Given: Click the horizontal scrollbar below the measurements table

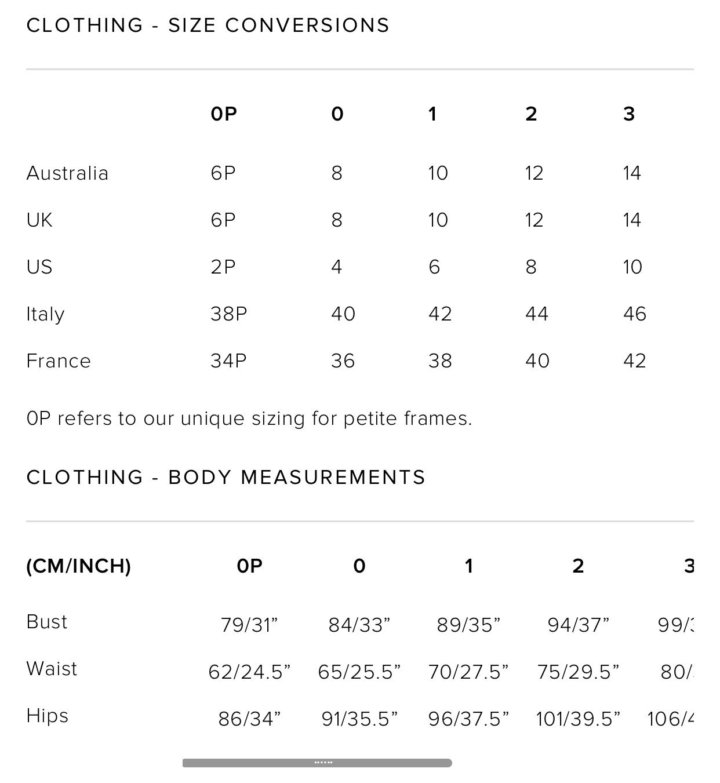Looking at the screenshot, I should pyautogui.click(x=317, y=763).
